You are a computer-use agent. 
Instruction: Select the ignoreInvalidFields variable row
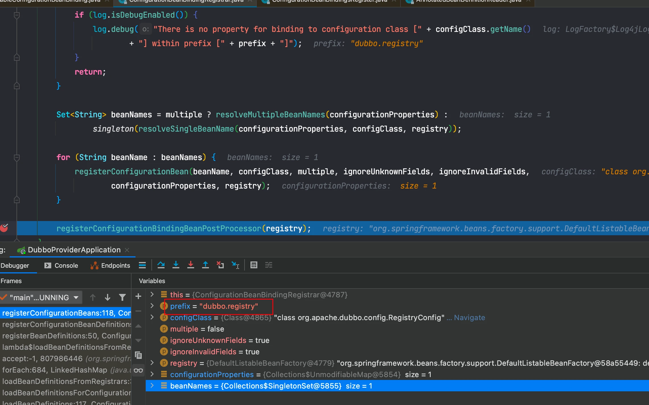pos(397,352)
